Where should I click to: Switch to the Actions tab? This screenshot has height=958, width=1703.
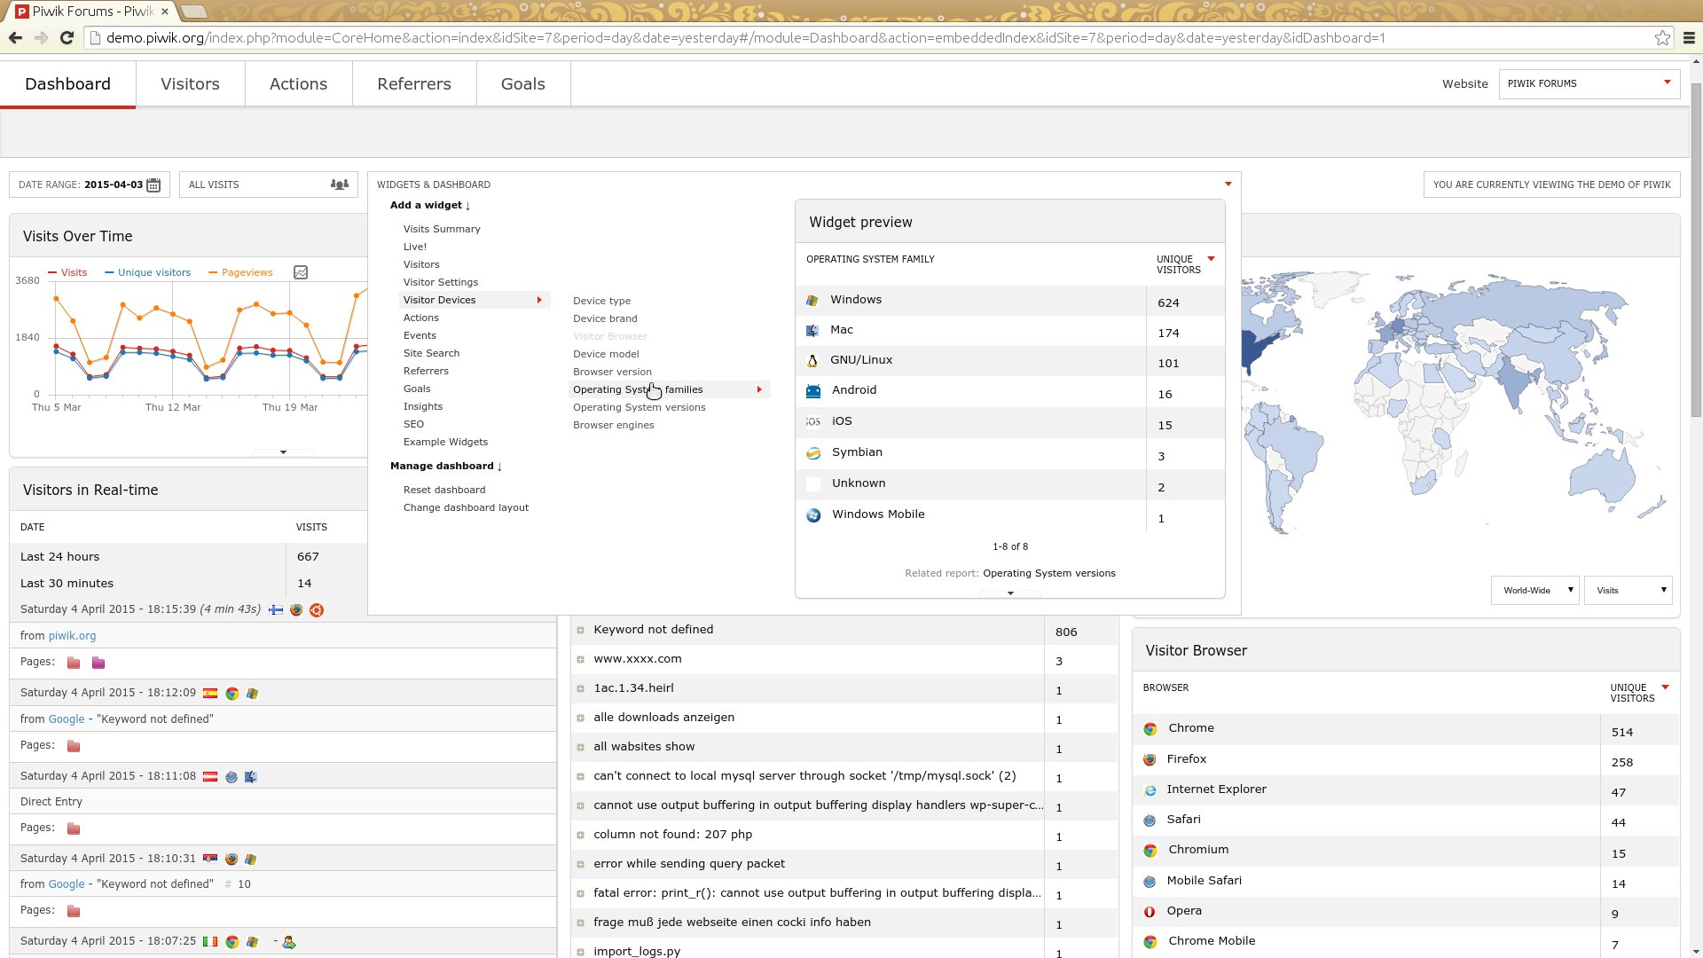coord(298,83)
